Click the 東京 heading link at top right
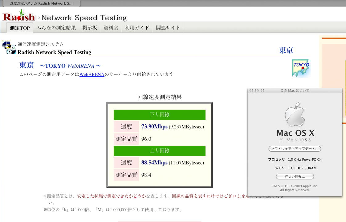Image resolution: width=346 pixels, height=222 pixels. (286, 50)
